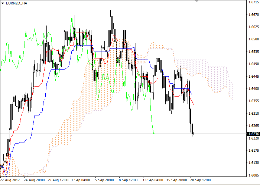Screen dimensions: 260x185
Task: Click the 22 Aug 2017 date label
Action: 10,180
